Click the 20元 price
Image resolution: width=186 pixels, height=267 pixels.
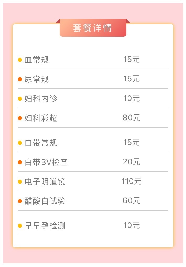click(132, 162)
